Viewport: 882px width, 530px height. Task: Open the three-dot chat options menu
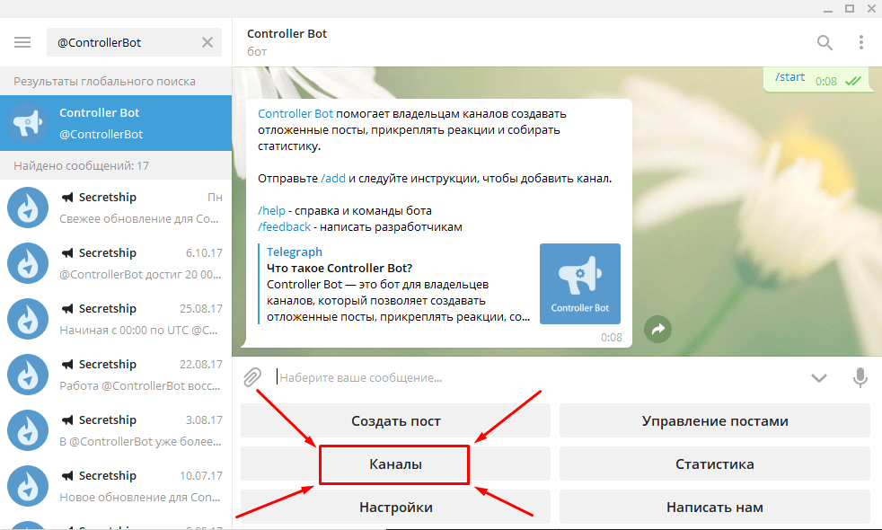861,42
